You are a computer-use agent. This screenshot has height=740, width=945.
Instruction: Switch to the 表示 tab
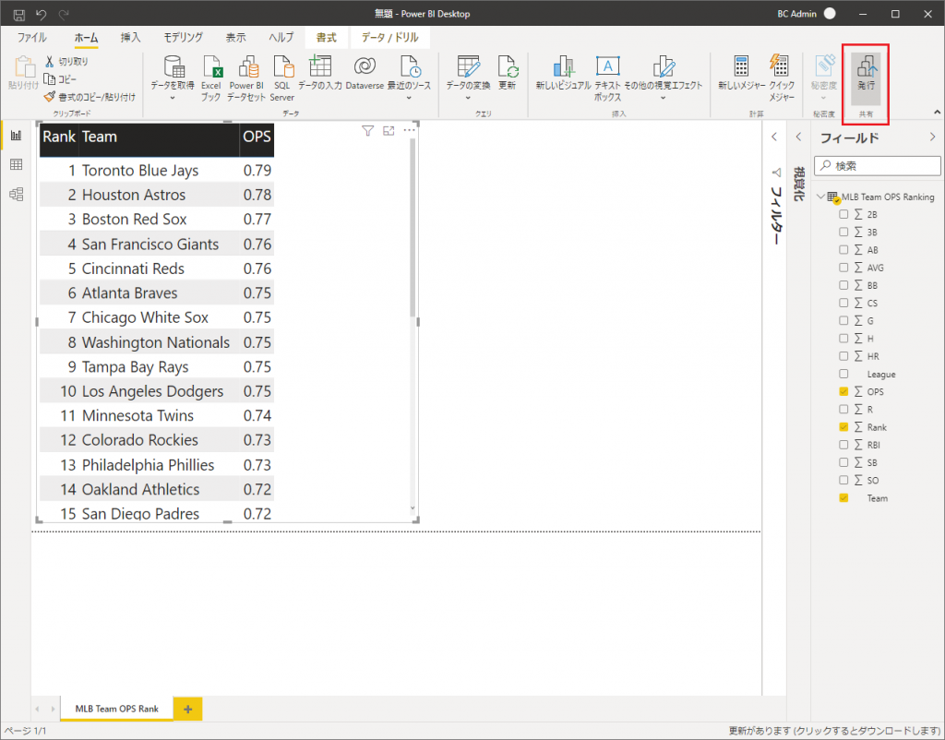[235, 37]
